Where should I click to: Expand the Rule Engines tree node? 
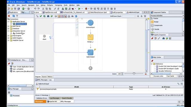coord(8,36)
